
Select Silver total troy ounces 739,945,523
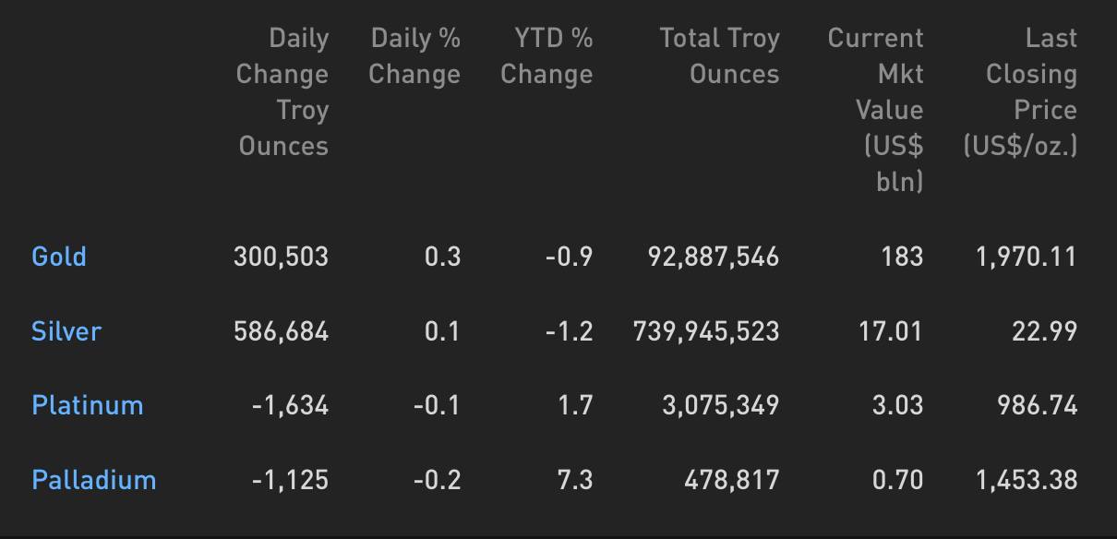coord(706,331)
